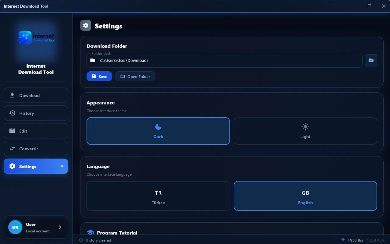Click the Download Folder heading
390x244 pixels.
point(107,46)
